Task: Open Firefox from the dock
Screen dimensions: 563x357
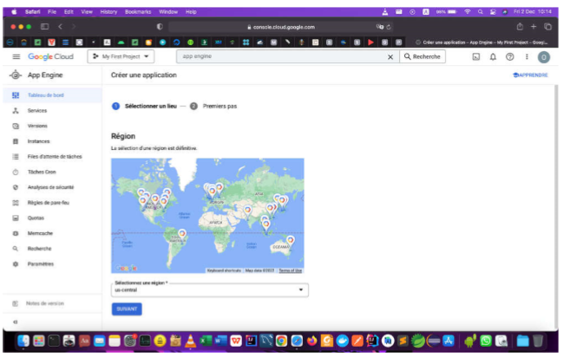Action: coord(312,341)
